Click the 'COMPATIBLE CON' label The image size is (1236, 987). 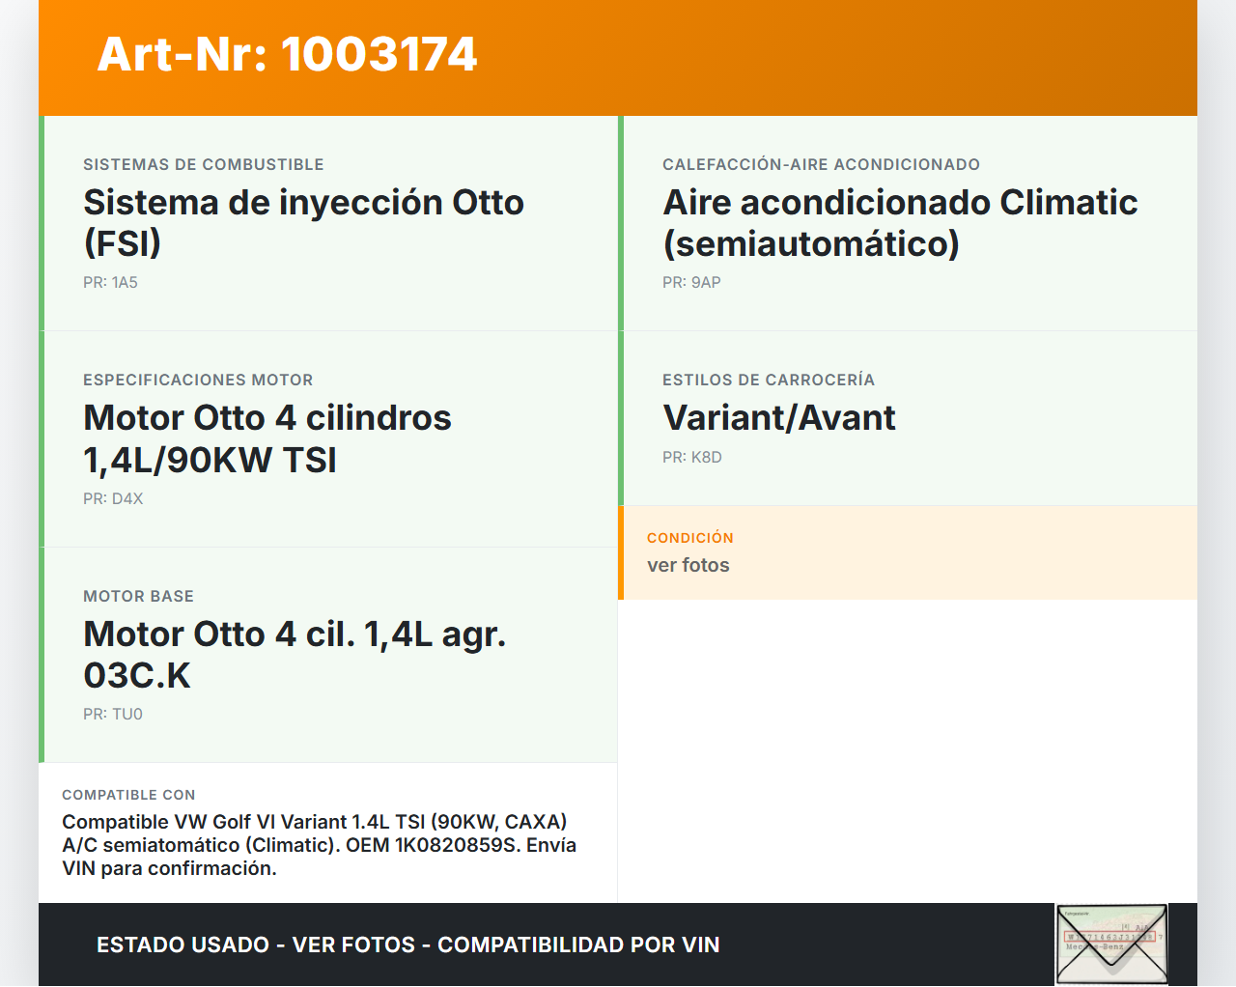coord(128,795)
